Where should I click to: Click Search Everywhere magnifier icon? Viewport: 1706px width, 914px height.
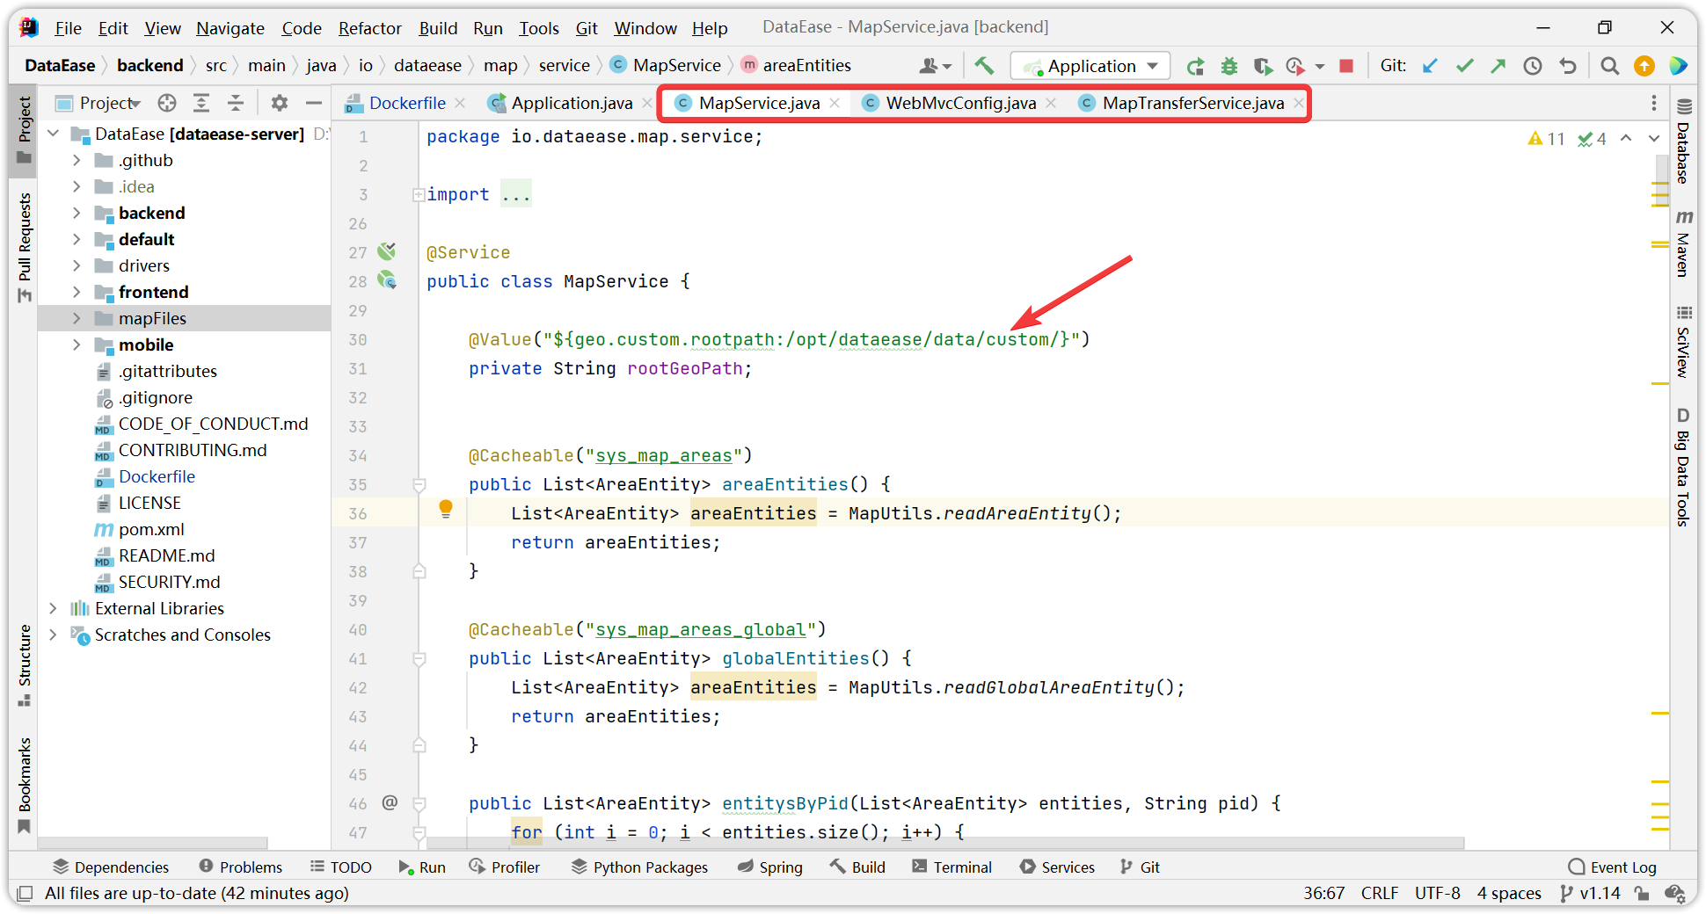pyautogui.click(x=1609, y=66)
